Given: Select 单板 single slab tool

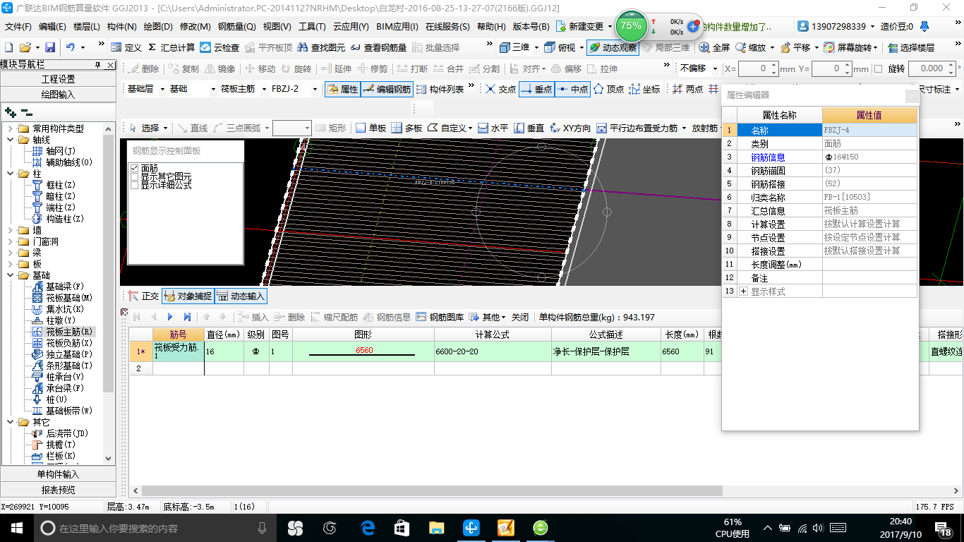Looking at the screenshot, I should 371,128.
